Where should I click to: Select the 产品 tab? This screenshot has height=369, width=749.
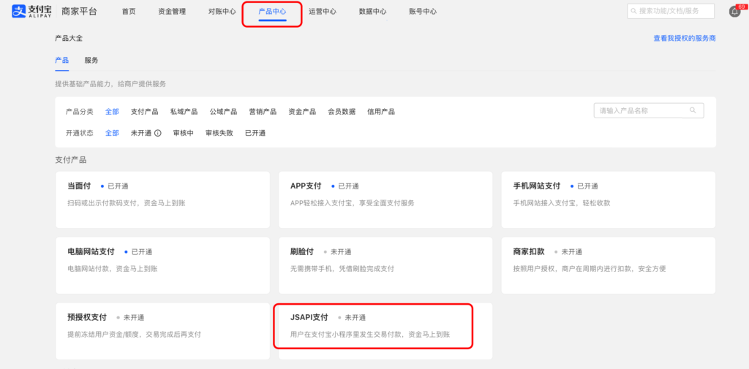tap(61, 60)
